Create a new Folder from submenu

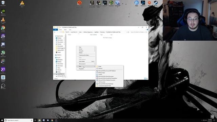point(110,66)
